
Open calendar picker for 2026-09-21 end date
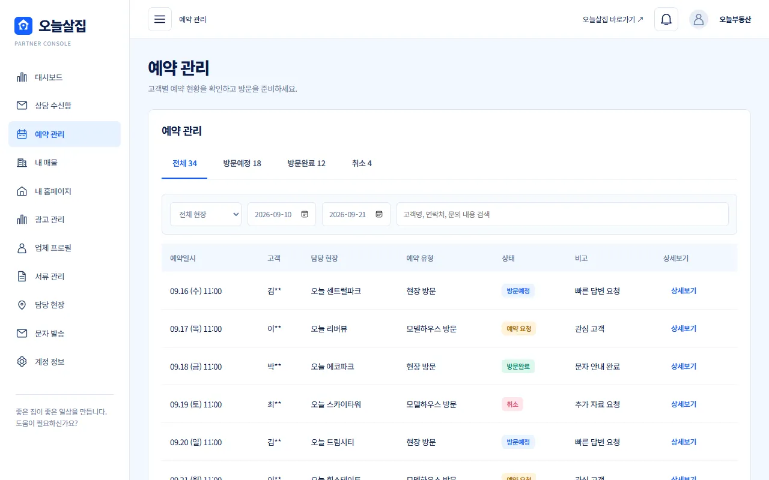[379, 214]
